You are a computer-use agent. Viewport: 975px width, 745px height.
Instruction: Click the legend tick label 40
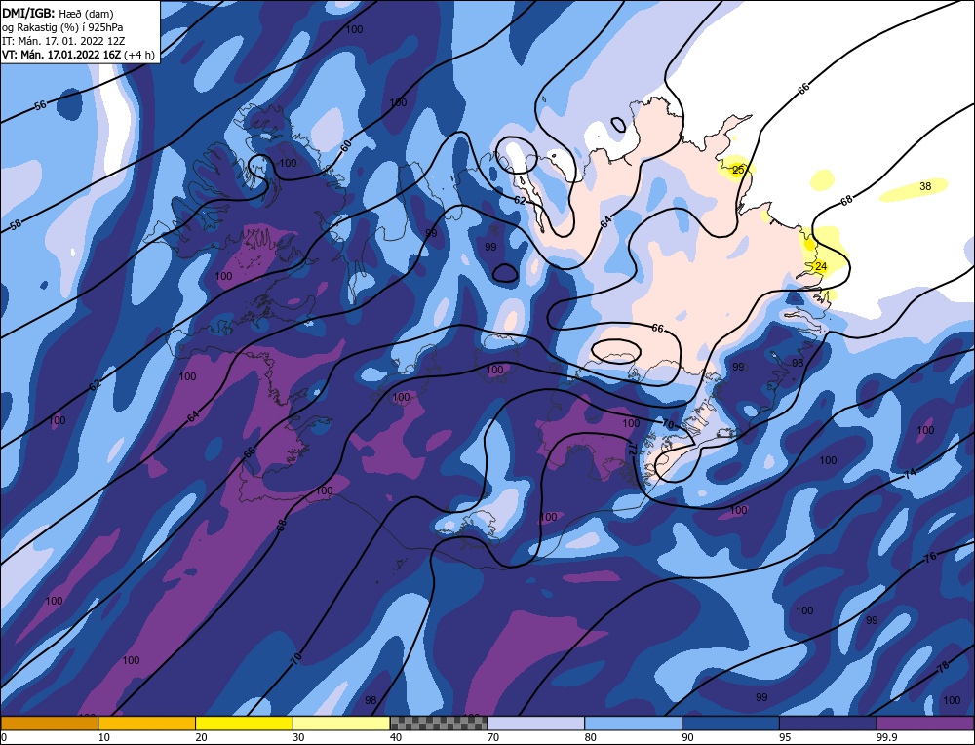pyautogui.click(x=396, y=737)
